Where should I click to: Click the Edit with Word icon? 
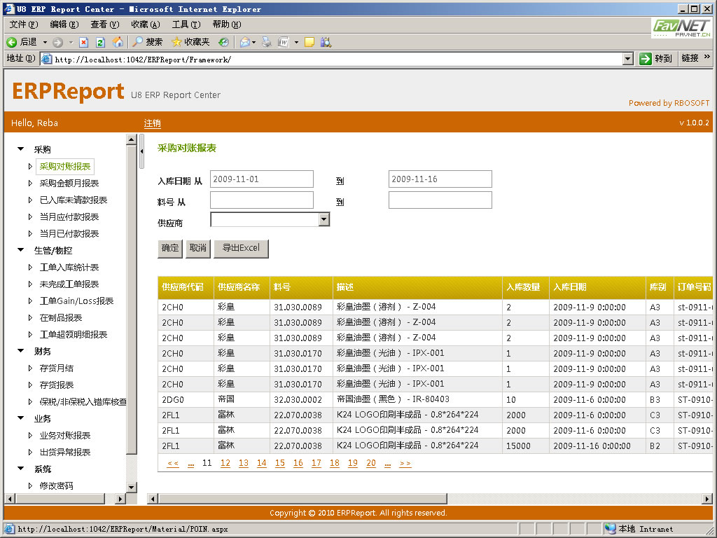(x=284, y=43)
